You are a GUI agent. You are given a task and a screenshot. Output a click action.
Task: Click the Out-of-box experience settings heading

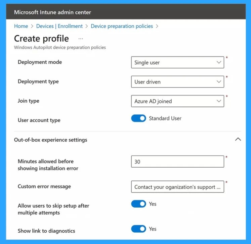pos(51,140)
